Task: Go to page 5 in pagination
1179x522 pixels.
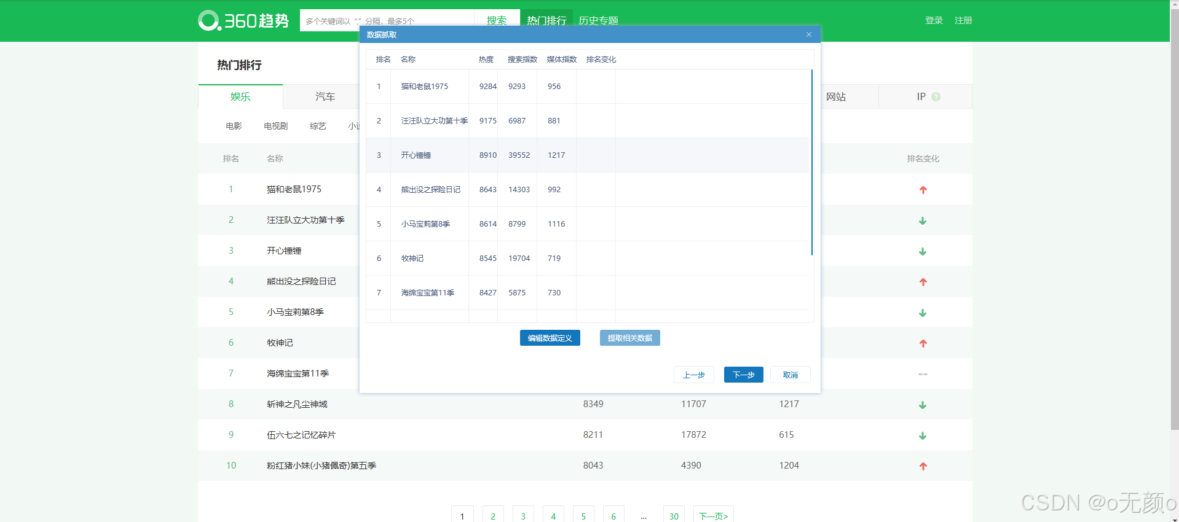Action: point(583,515)
